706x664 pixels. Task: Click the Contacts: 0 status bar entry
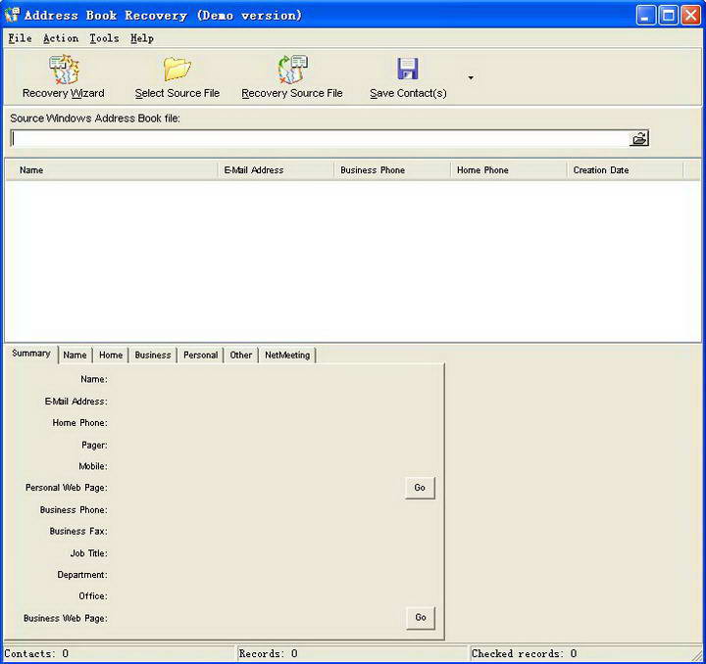tap(120, 653)
